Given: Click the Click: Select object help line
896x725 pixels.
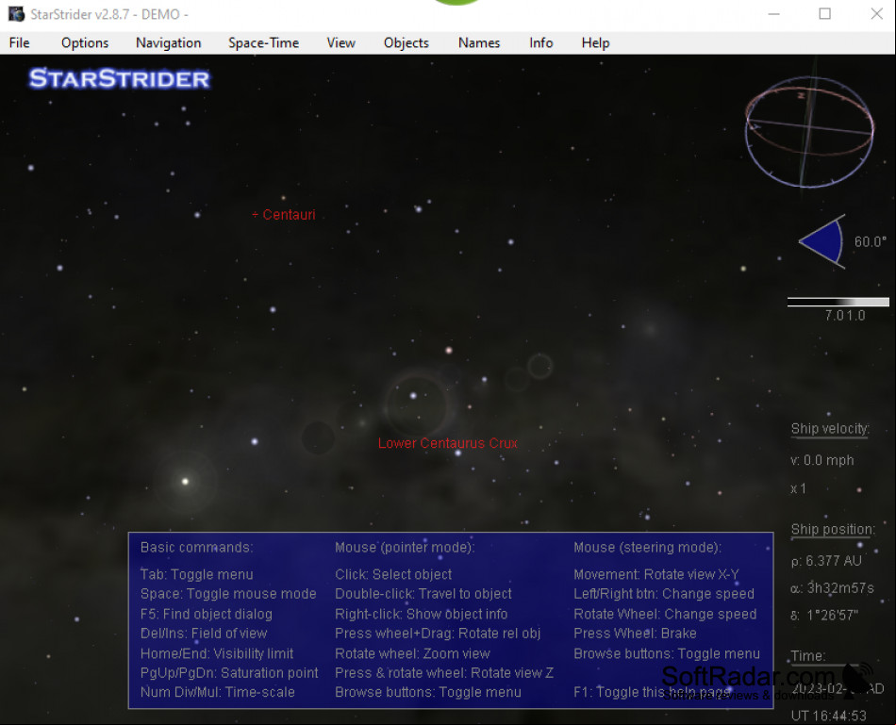Looking at the screenshot, I should [393, 574].
